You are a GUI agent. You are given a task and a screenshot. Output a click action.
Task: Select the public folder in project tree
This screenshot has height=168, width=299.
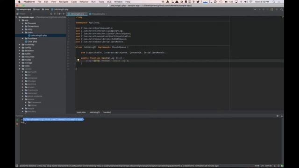click(x=27, y=54)
